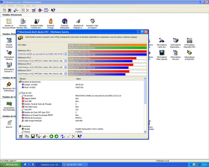Viewport: 209px width, 167px height.
Task: Open Paramètres IRQ Matérielles module
Action: (x=9, y=106)
